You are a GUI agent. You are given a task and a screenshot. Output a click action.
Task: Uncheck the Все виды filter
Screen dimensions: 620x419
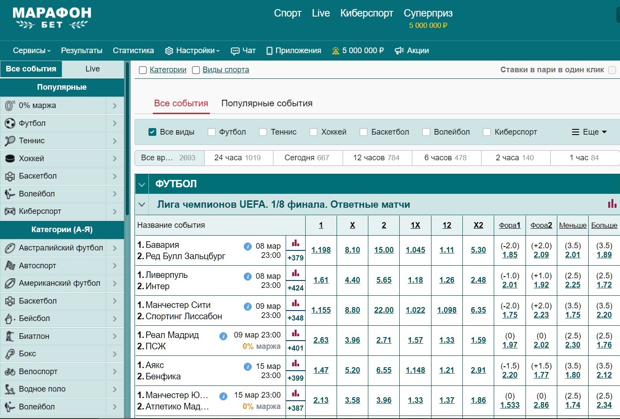[152, 132]
